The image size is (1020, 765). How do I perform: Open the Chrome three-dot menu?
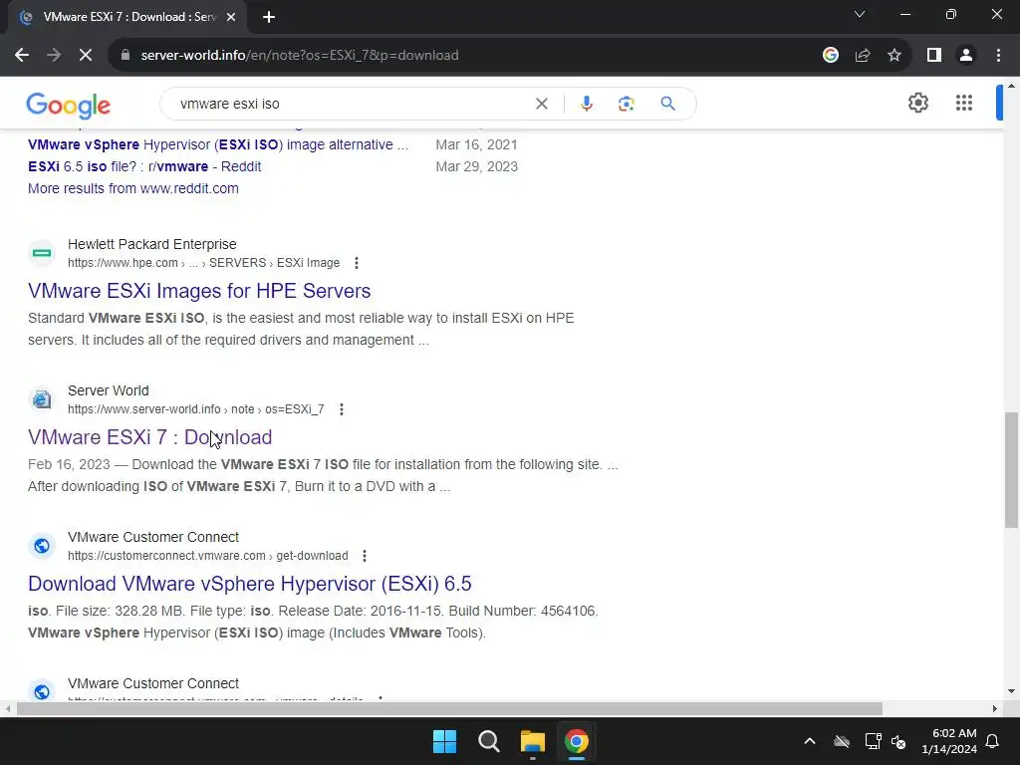998,56
